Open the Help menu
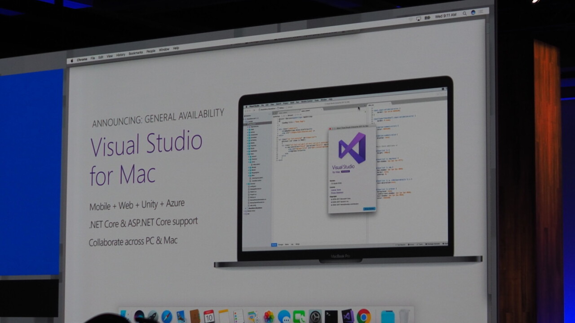Viewport: 575px width, 323px height. [176, 48]
